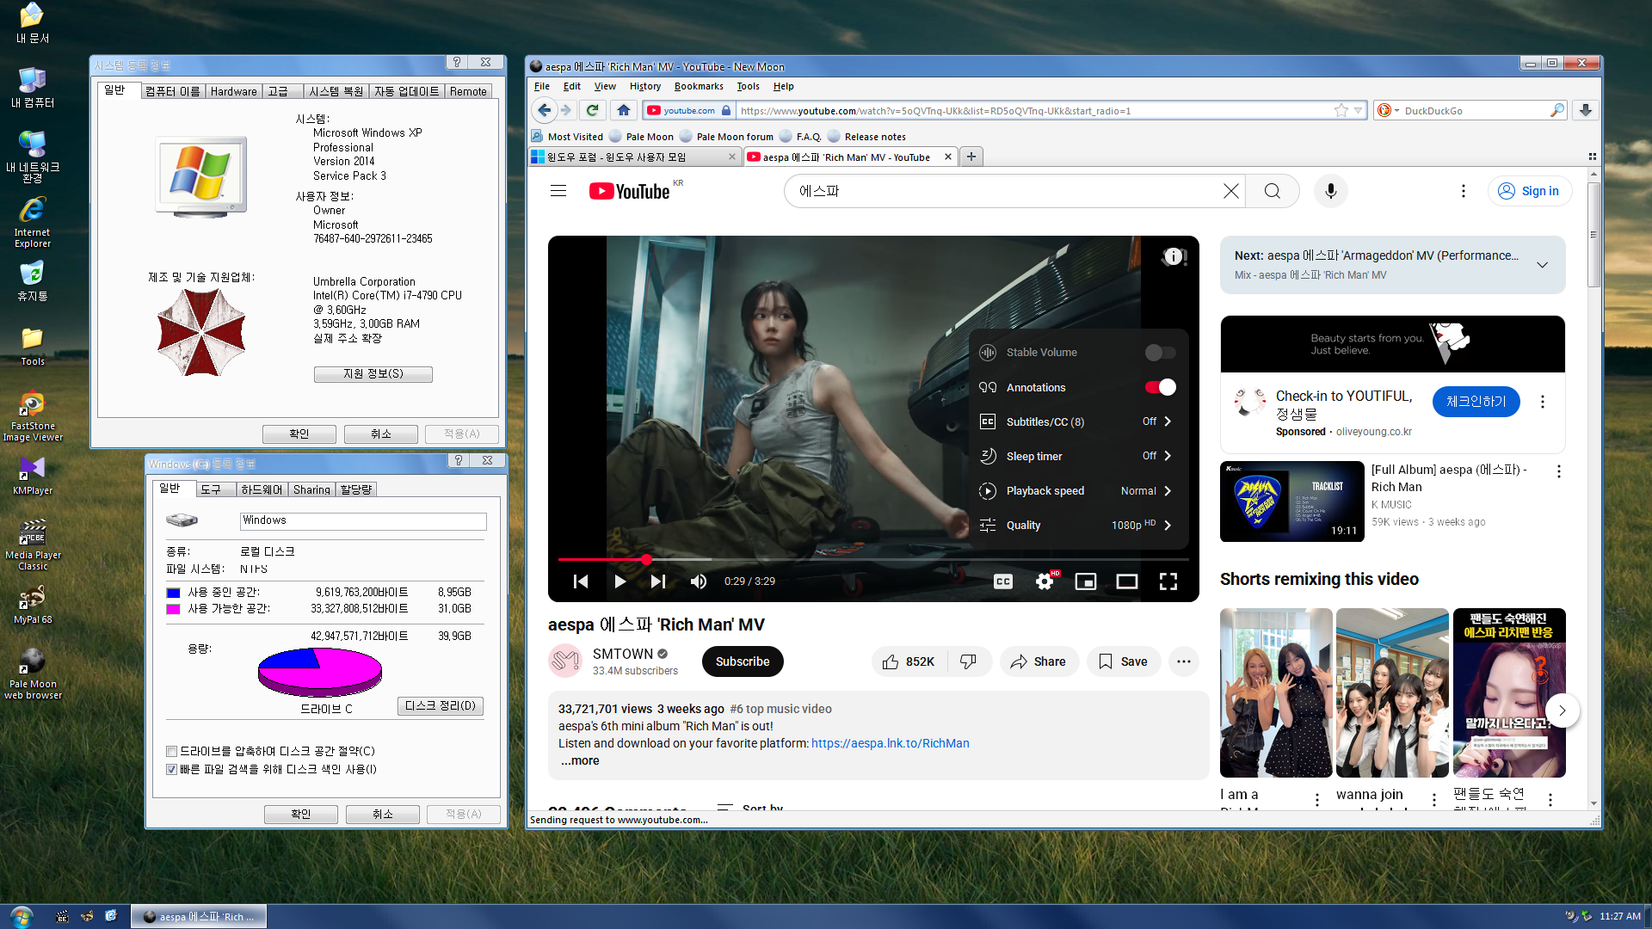Check the drive compression checkbox

pyautogui.click(x=172, y=751)
